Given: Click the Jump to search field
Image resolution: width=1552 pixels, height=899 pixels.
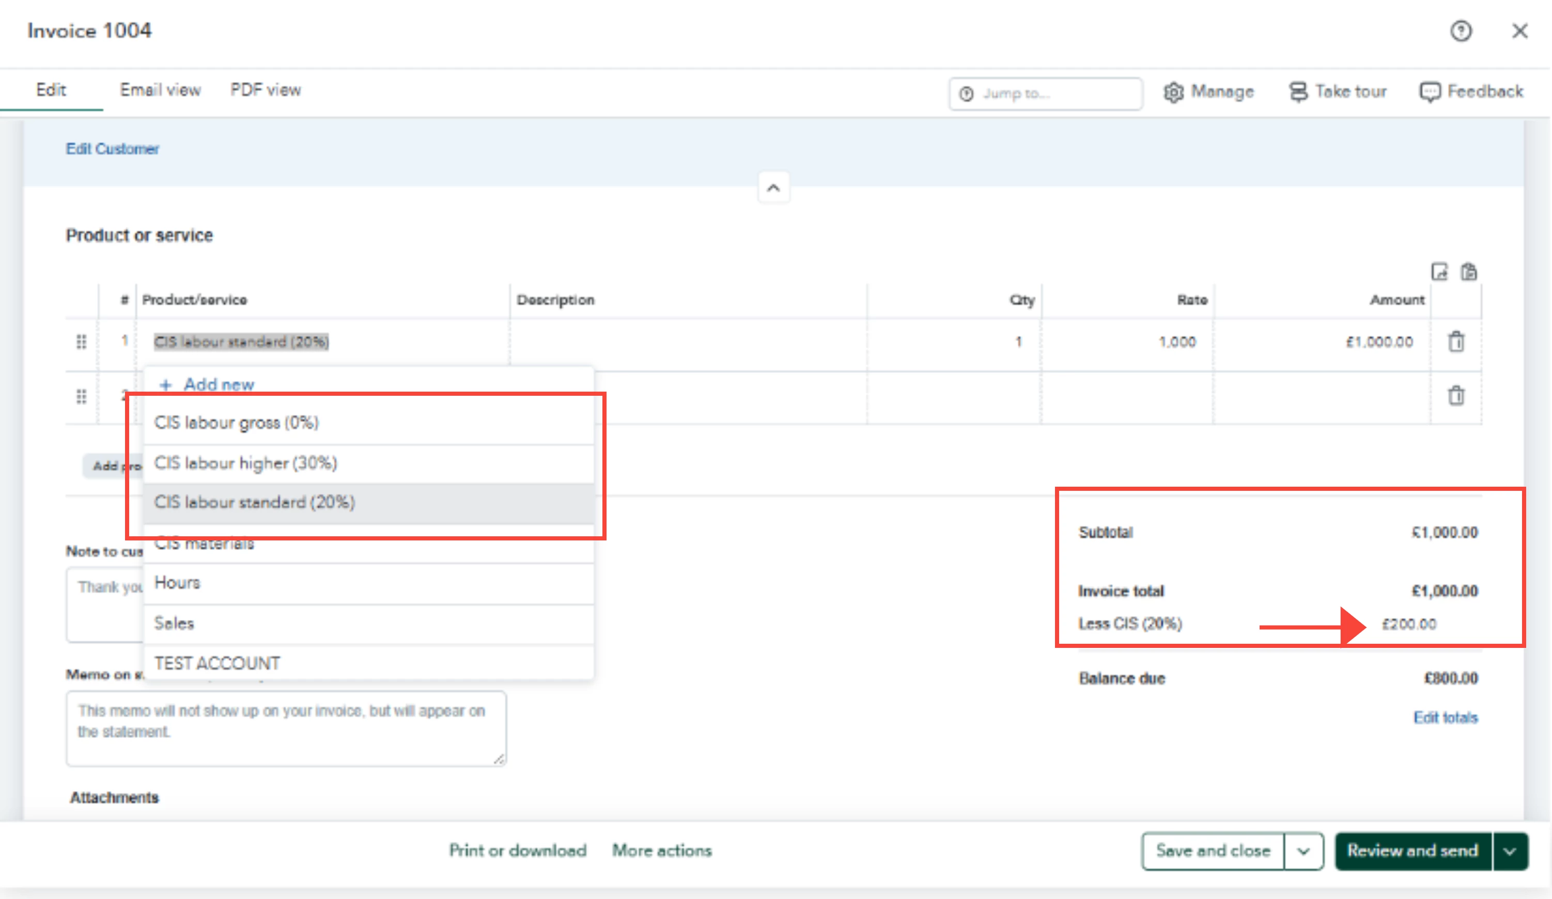Looking at the screenshot, I should click(1045, 94).
